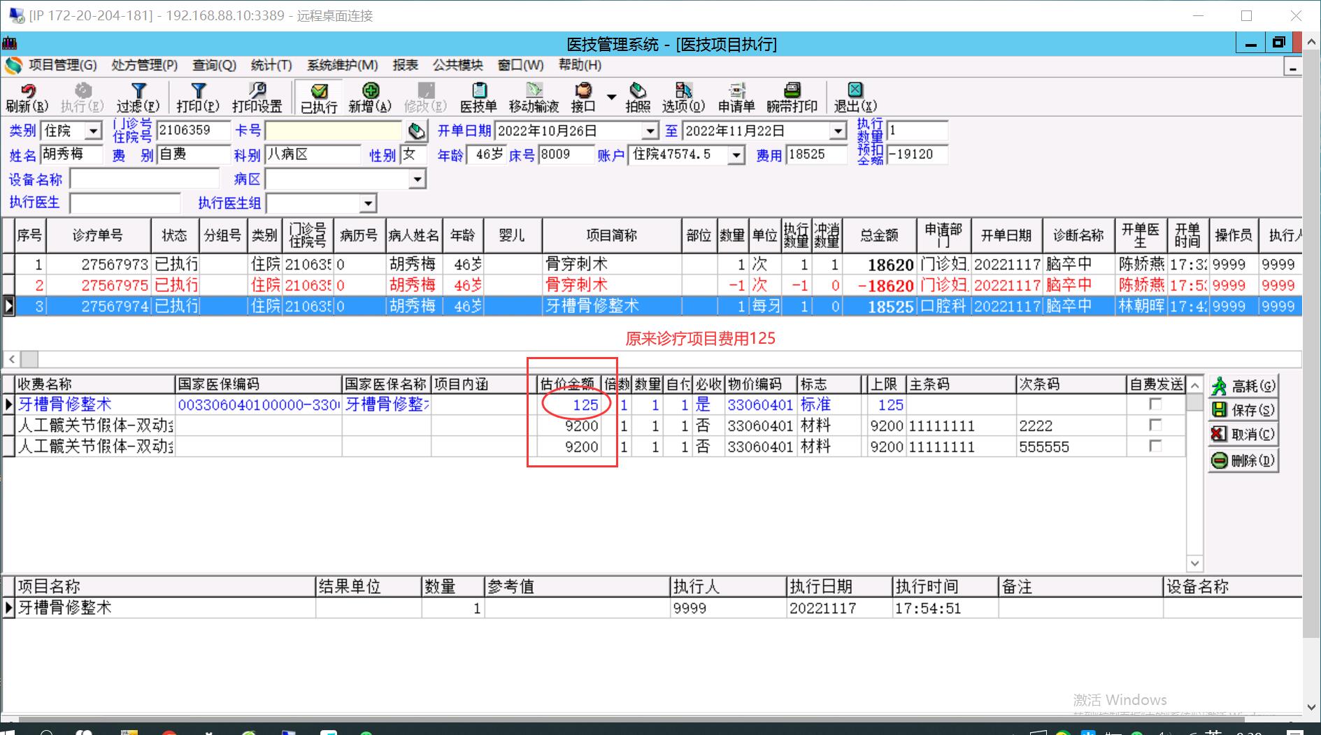Click the 设备名称 input field
Screen dimensions: 1321x735
(145, 180)
